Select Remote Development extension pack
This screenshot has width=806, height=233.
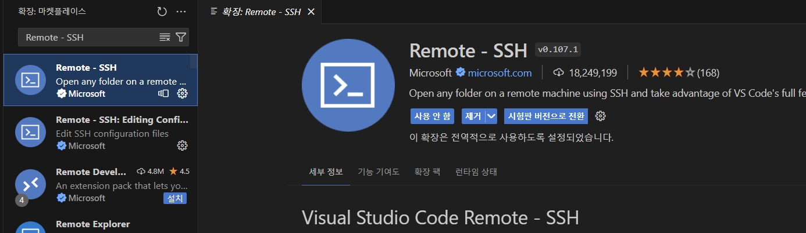click(101, 184)
